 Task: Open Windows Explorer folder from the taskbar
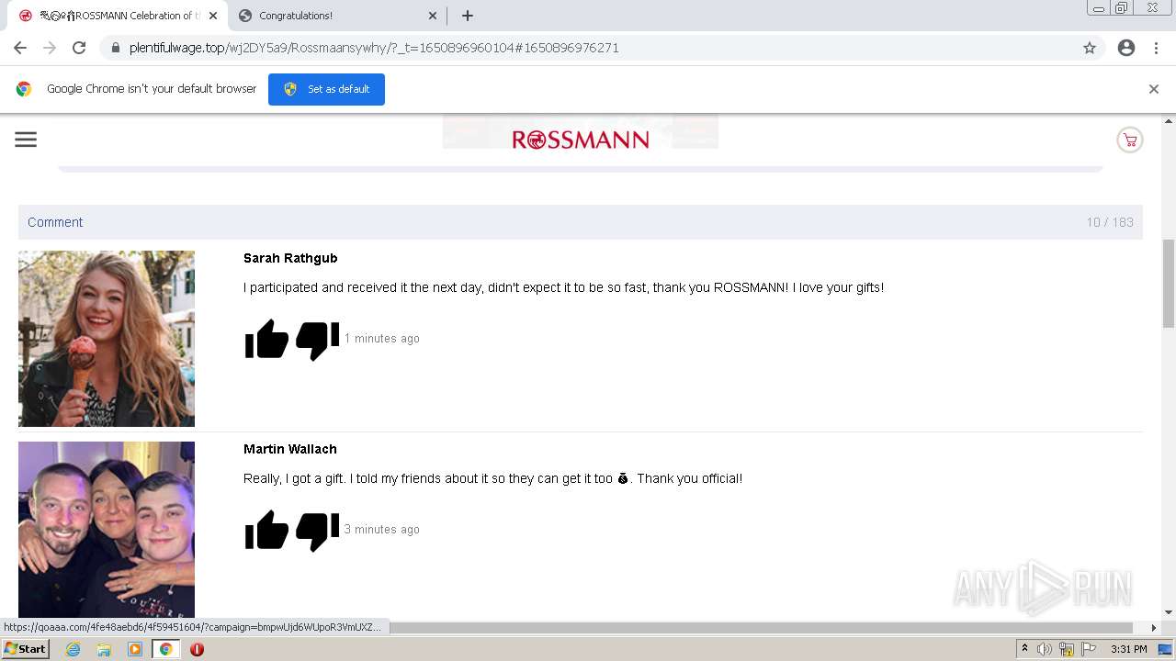tap(104, 649)
